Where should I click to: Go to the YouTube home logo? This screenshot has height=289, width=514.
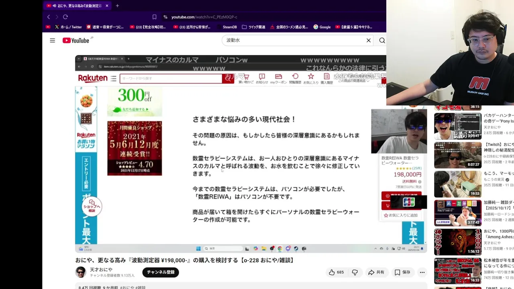76,41
